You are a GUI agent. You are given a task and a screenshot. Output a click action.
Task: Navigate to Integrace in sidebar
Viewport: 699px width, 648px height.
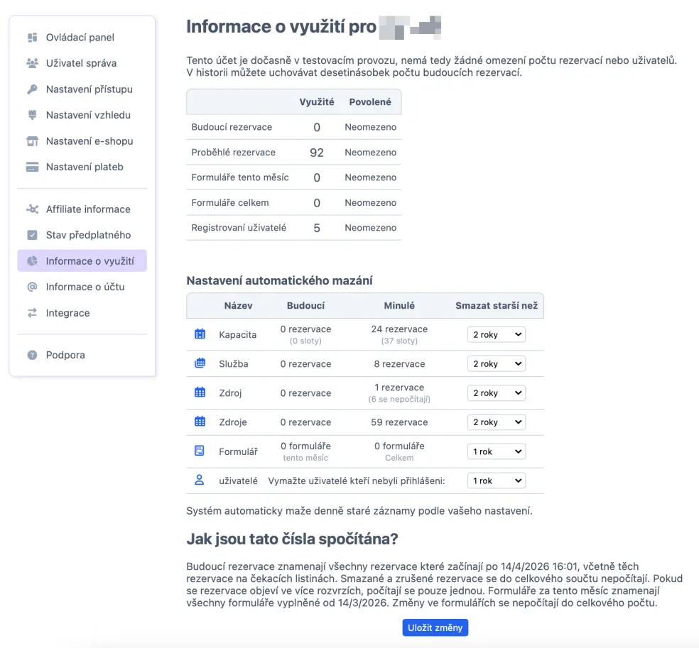pos(67,313)
